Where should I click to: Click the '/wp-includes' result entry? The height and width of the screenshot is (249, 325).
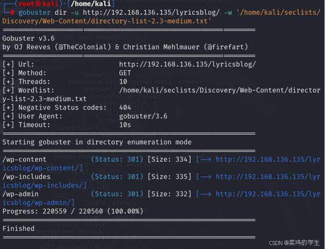tap(26, 177)
